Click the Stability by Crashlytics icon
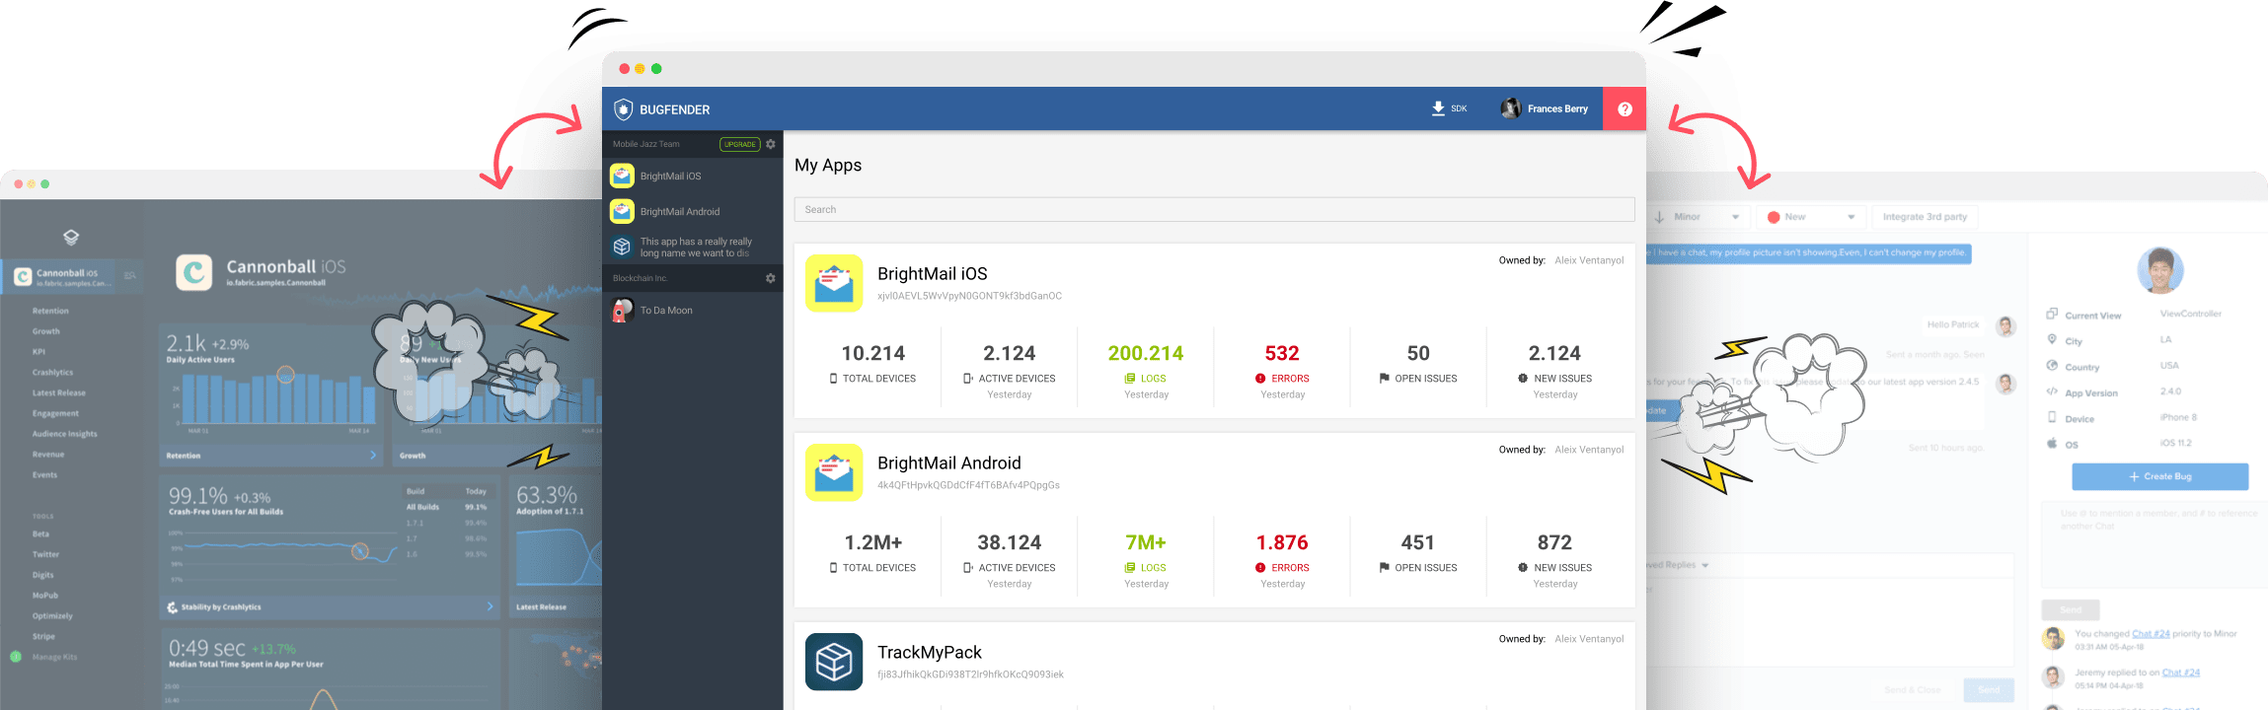The image size is (2268, 710). click(173, 607)
